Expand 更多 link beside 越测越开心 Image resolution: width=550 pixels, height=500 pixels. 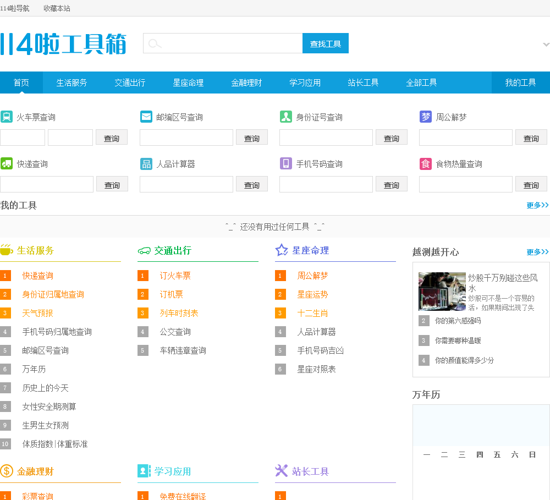click(x=537, y=252)
